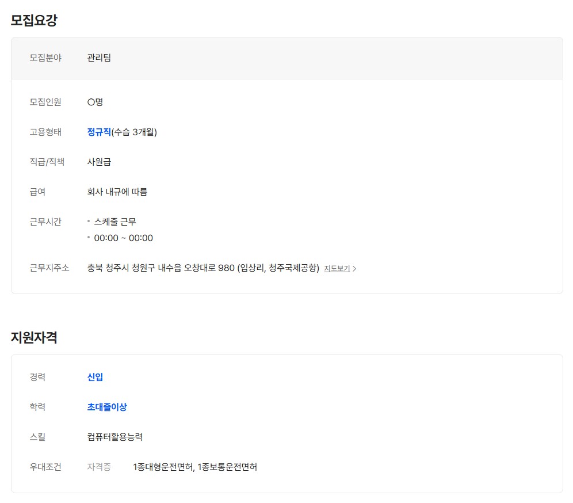
Task: Click the 00:00 ~ 00:00 working hours
Action: click(x=123, y=238)
